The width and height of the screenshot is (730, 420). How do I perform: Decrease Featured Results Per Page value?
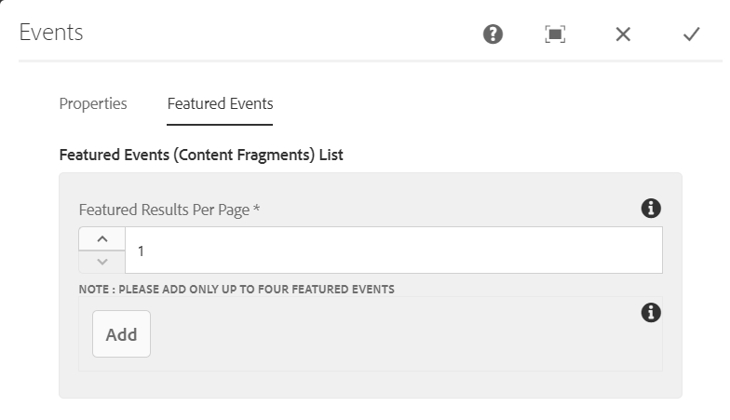102,262
